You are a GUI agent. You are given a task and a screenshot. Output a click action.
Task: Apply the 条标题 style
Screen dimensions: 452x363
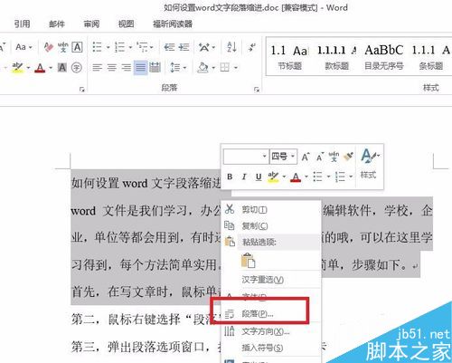point(430,57)
